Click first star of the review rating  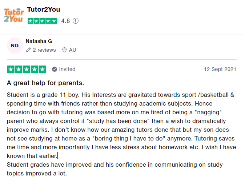click(10, 69)
